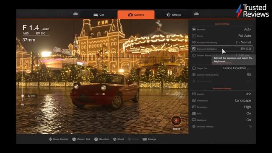This screenshot has height=153, width=272.
Task: Click the Resolution icon
Action: (x=194, y=107)
